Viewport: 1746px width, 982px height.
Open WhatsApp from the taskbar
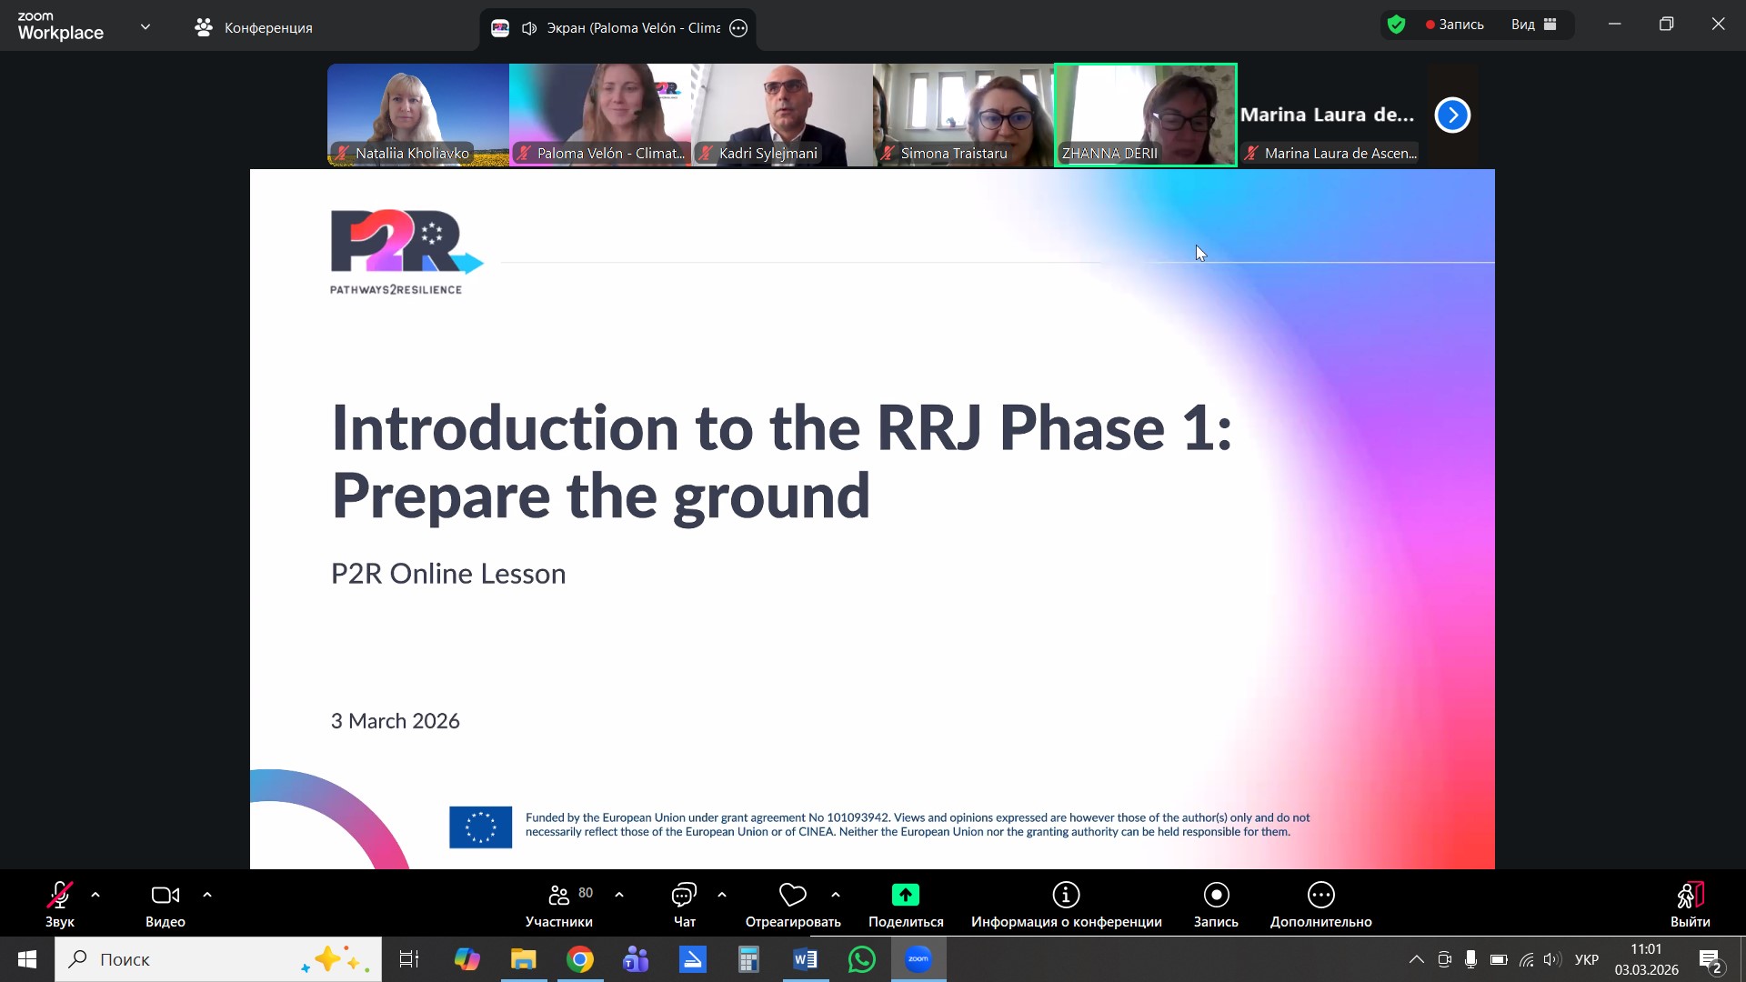tap(861, 959)
